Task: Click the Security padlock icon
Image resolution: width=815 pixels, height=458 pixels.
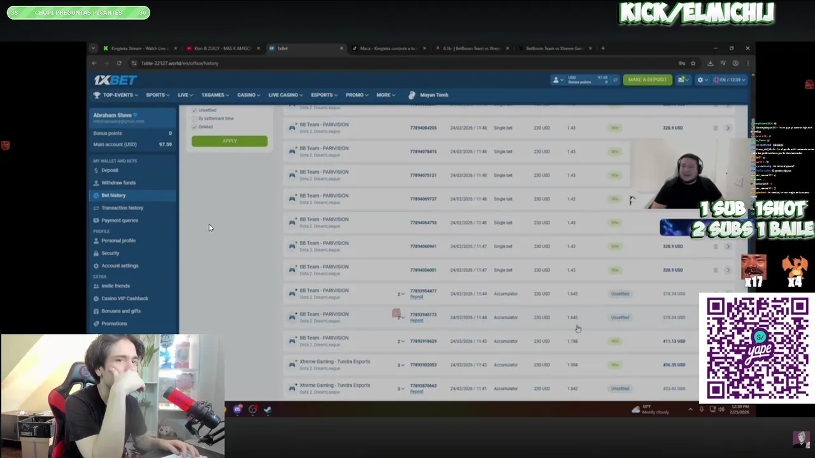Action: click(96, 253)
